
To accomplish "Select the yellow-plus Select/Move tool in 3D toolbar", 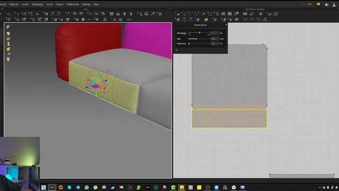I will pos(17,14).
